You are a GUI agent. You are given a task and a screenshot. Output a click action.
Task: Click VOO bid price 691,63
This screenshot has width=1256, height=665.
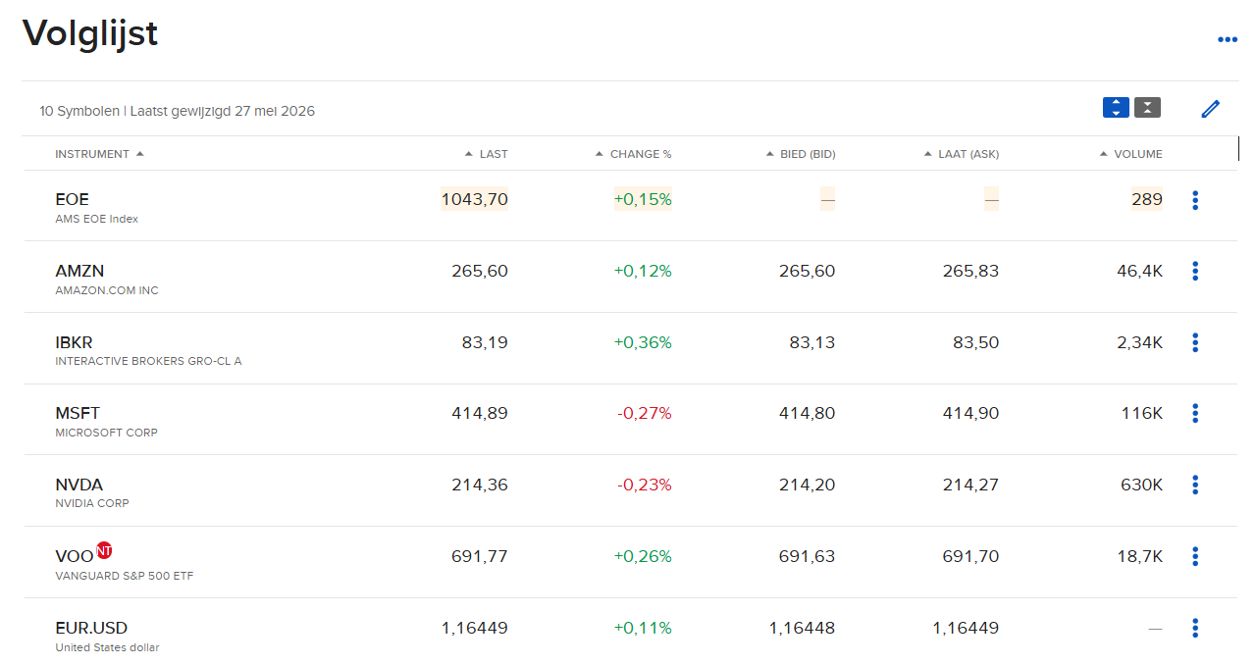click(x=808, y=556)
